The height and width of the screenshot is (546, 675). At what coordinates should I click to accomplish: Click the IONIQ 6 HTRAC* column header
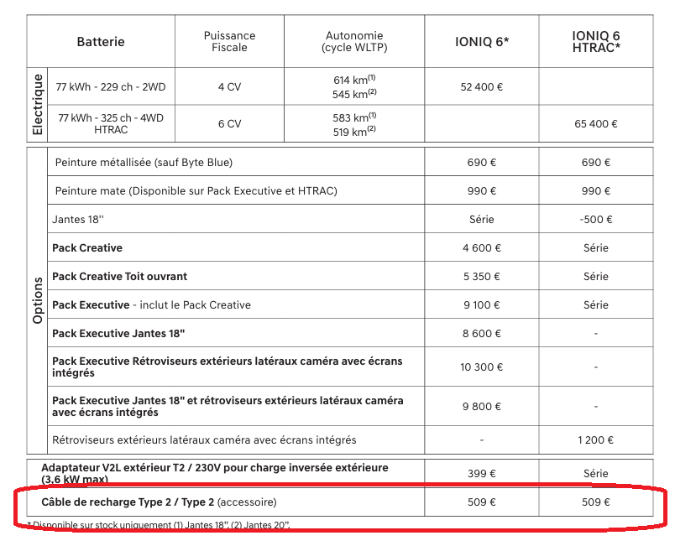596,42
